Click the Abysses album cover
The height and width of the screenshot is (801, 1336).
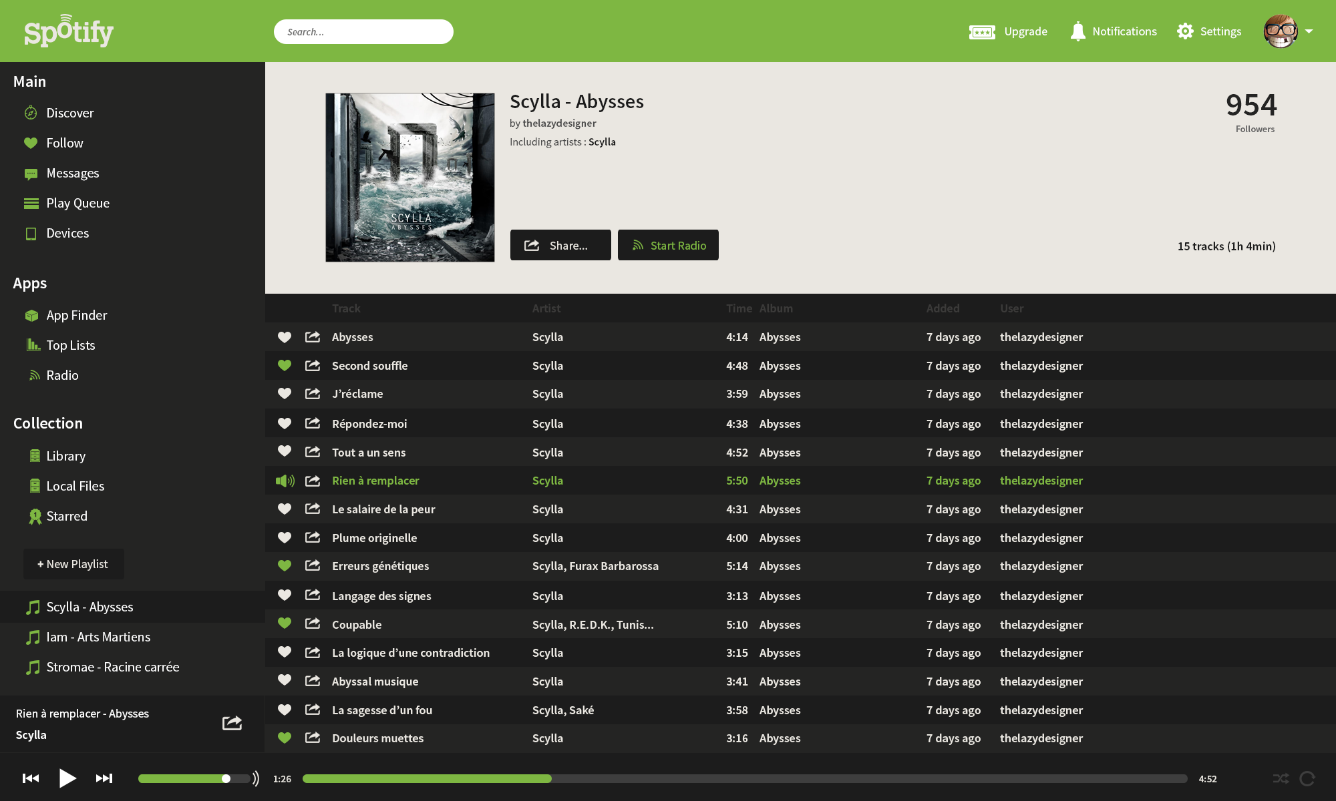(x=410, y=177)
